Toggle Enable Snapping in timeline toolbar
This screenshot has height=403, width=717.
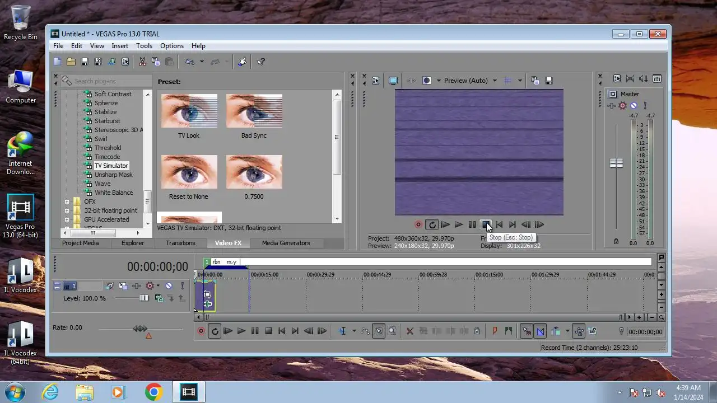coord(527,331)
